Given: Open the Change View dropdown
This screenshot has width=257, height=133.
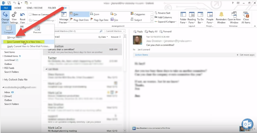Looking at the screenshot, I should click(5, 18).
